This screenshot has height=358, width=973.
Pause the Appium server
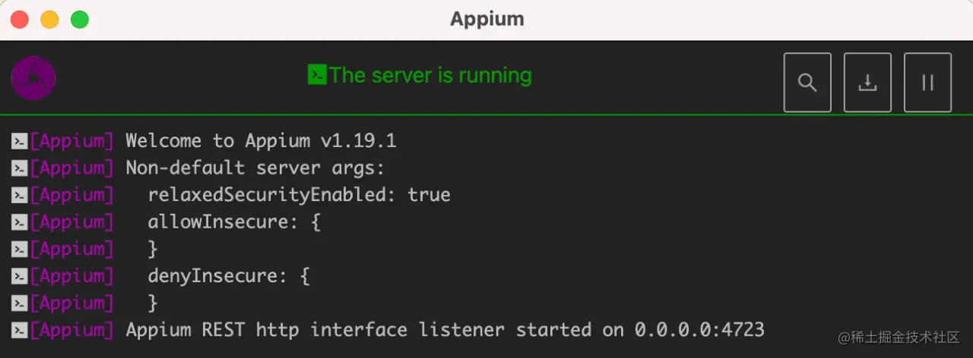tap(927, 83)
